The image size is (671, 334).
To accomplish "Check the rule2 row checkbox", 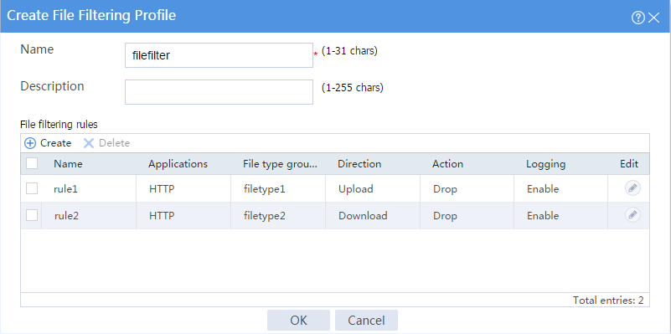I will [32, 215].
